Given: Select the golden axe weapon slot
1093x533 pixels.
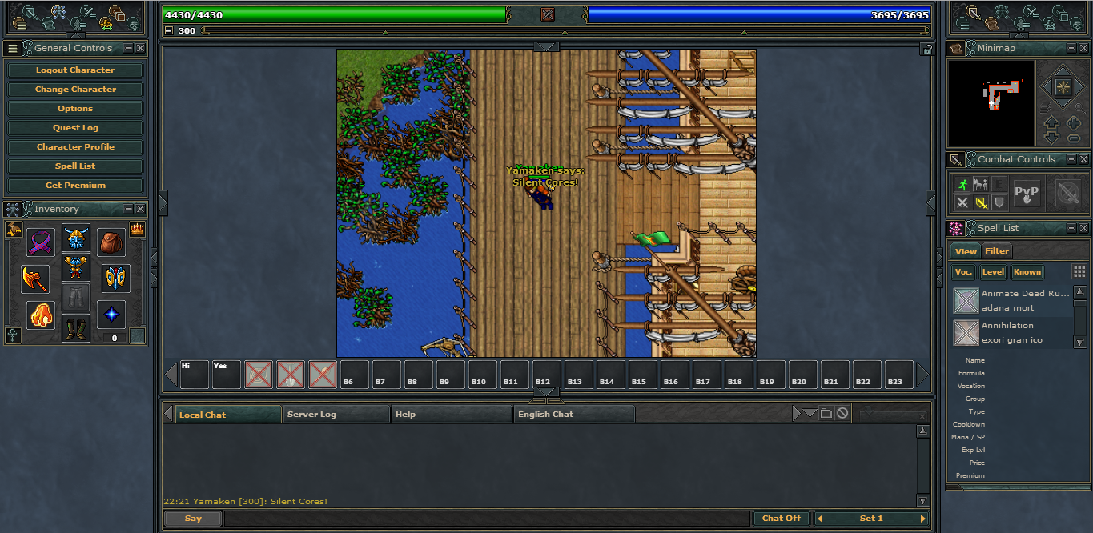Looking at the screenshot, I should [34, 279].
